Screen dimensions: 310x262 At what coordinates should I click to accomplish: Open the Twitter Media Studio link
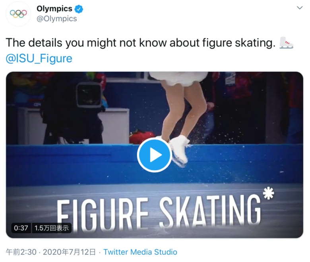tap(140, 252)
